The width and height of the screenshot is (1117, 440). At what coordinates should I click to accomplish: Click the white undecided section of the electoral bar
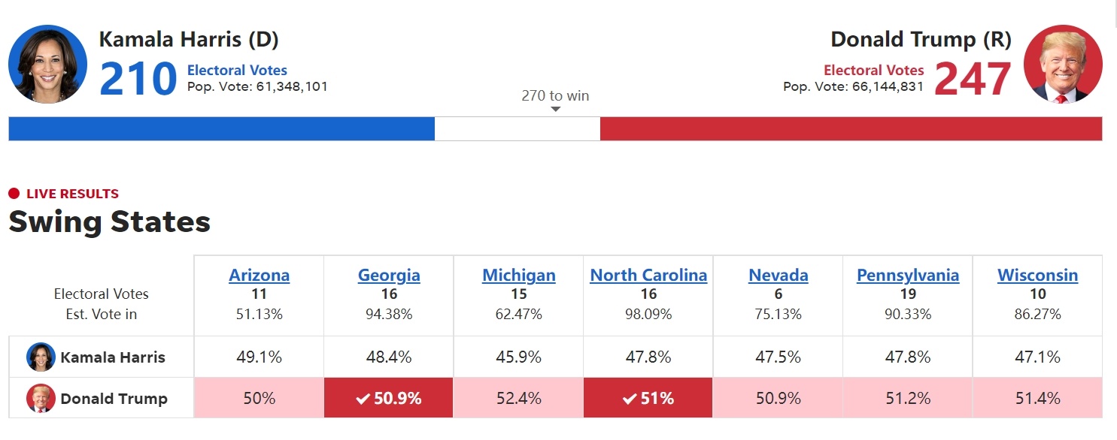(x=518, y=129)
